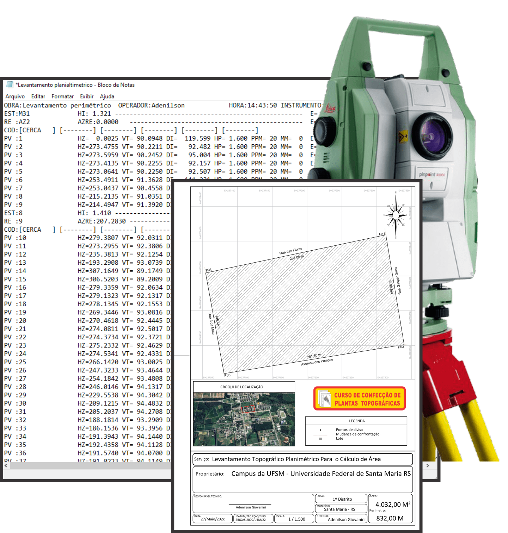Image resolution: width=508 pixels, height=533 pixels.
Task: Open the Exibir menu
Action: click(87, 96)
